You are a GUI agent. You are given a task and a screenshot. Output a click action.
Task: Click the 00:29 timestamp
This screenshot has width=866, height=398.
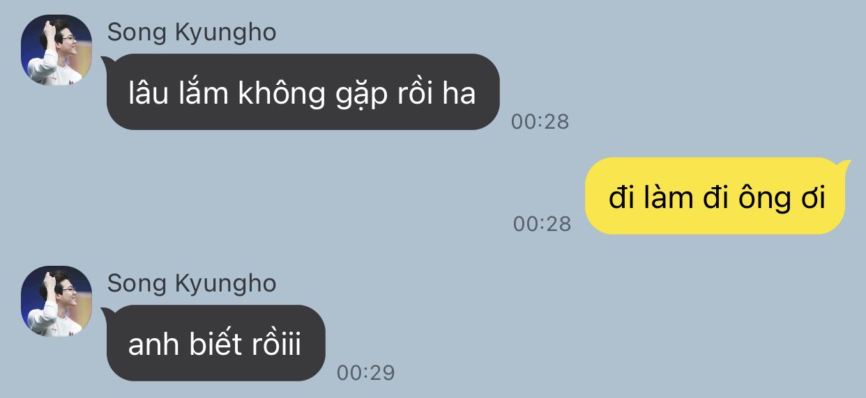point(366,373)
